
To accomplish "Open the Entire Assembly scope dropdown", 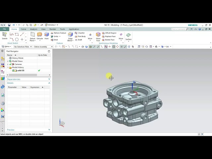I will 43,47.
